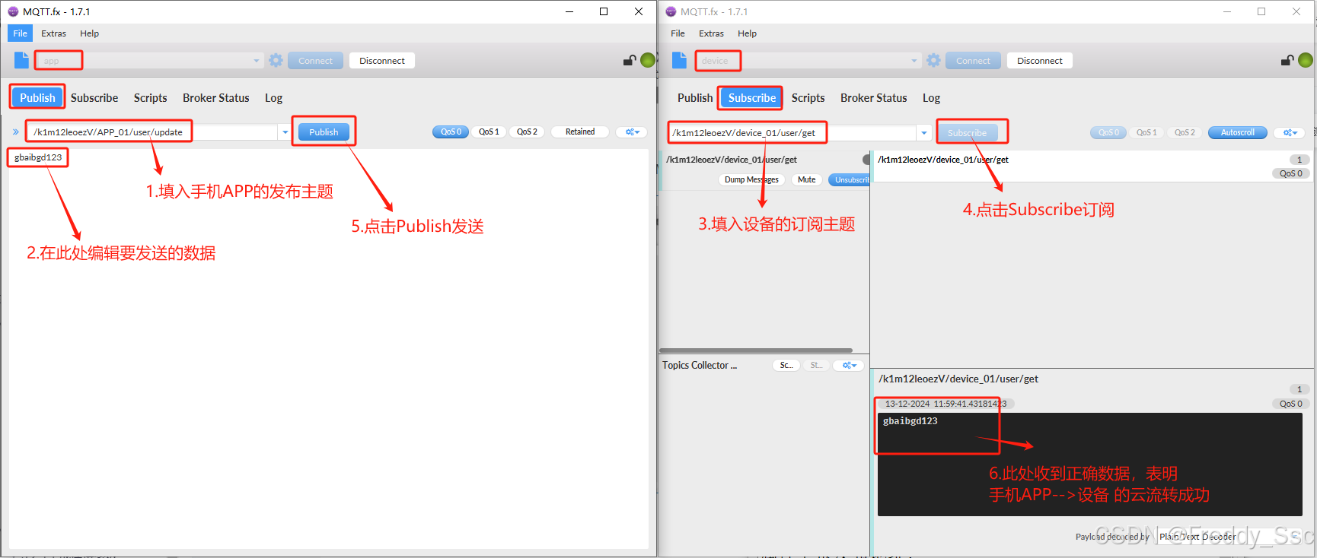Click Unsubscribe button for device_01 topic
The height and width of the screenshot is (558, 1317).
click(x=850, y=179)
